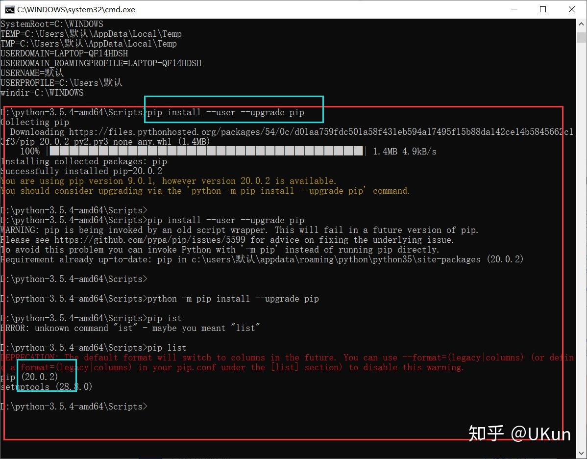Click the scrollbar up arrow

(x=581, y=23)
